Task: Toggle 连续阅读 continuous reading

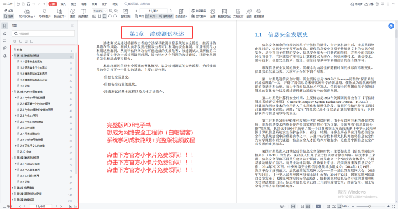Action: (x=166, y=16)
